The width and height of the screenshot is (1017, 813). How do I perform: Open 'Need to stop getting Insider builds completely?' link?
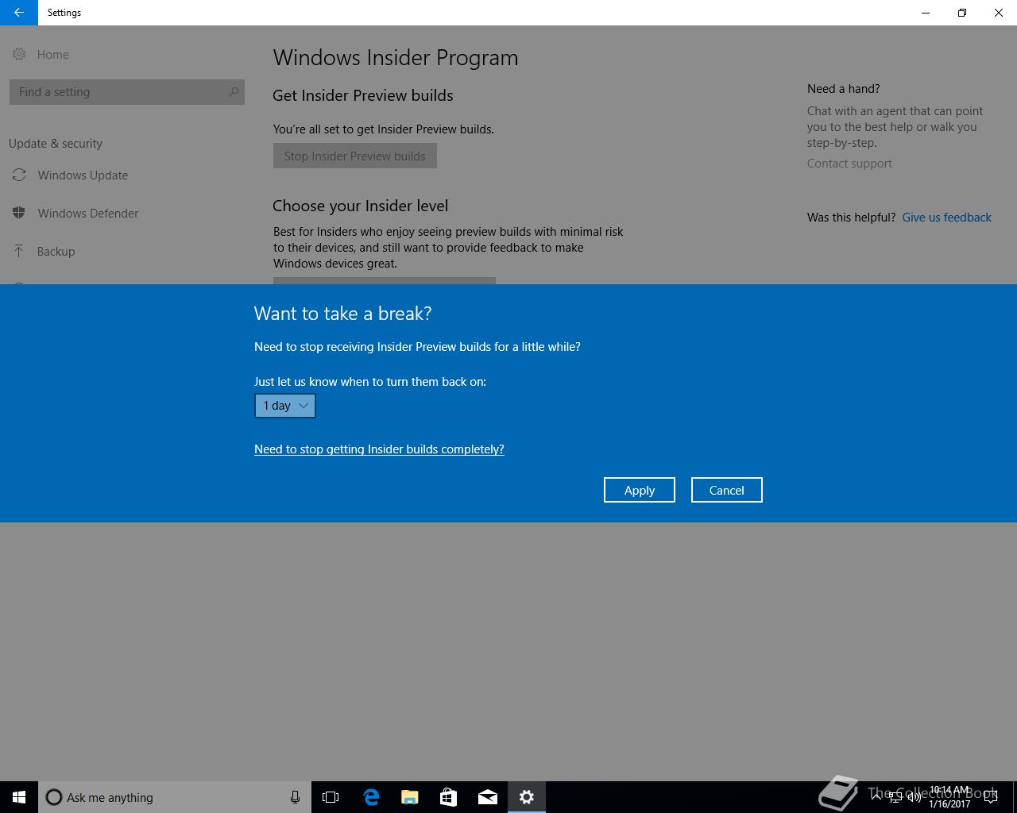[379, 449]
